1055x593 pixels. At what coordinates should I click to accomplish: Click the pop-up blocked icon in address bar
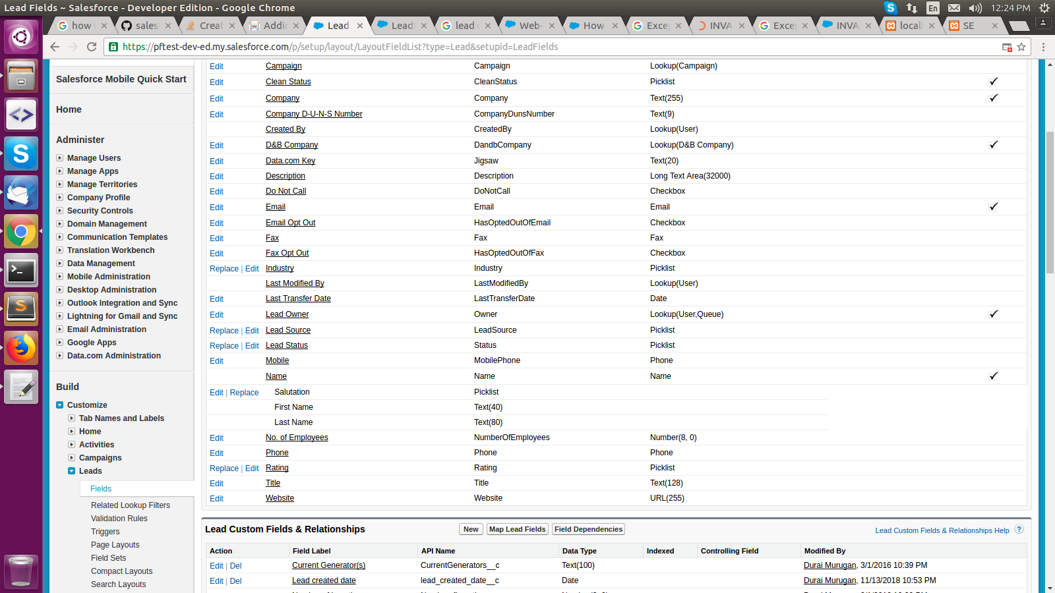[x=1007, y=47]
